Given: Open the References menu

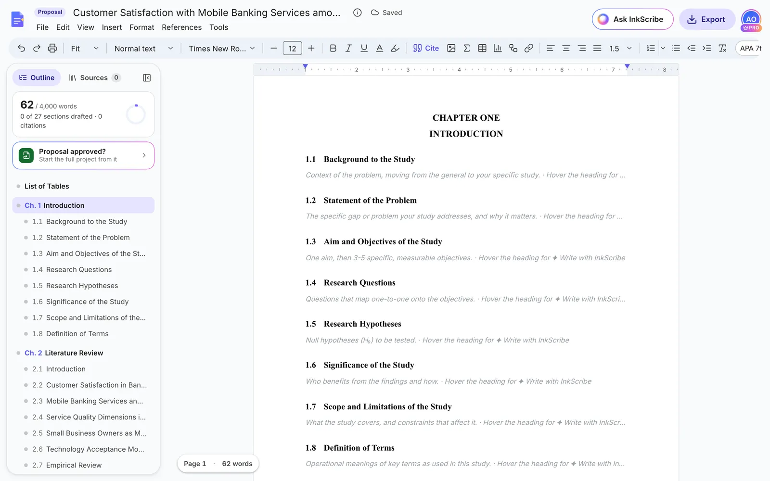Looking at the screenshot, I should (181, 27).
